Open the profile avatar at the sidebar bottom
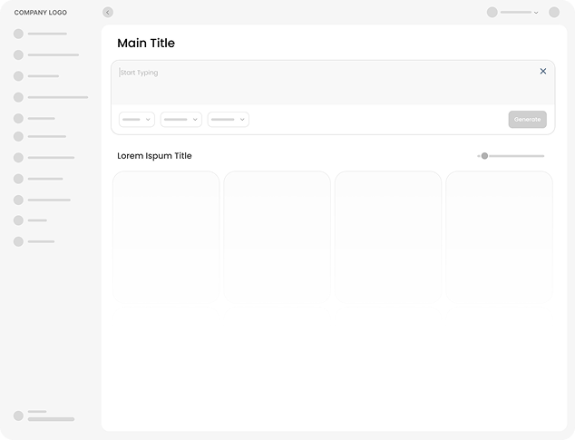 (x=18, y=416)
